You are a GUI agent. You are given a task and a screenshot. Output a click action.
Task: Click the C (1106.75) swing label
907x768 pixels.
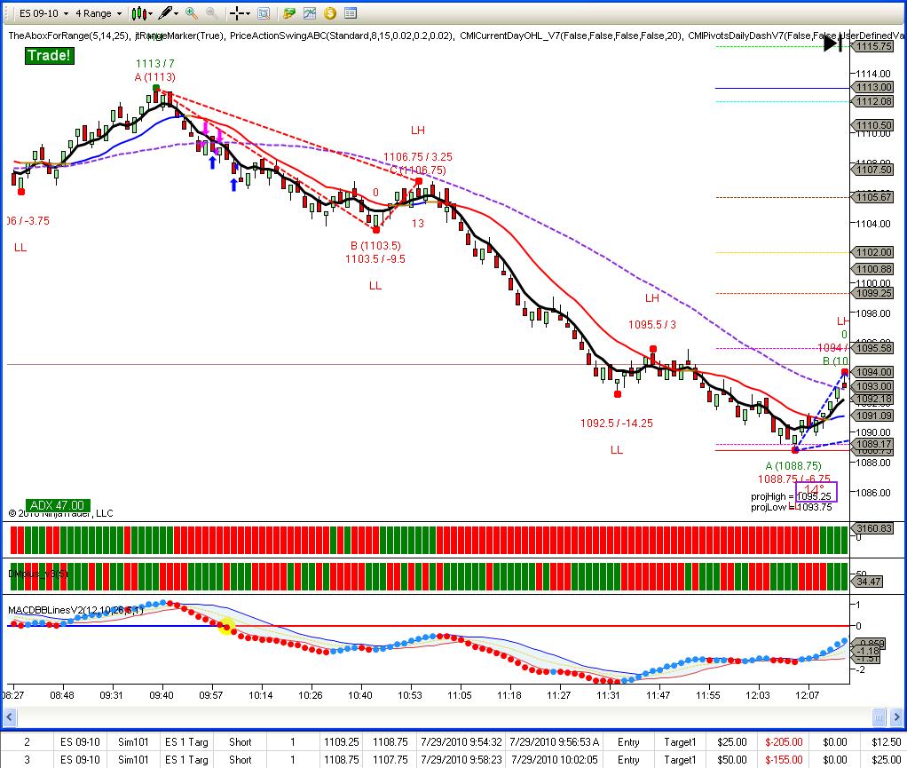tap(418, 170)
